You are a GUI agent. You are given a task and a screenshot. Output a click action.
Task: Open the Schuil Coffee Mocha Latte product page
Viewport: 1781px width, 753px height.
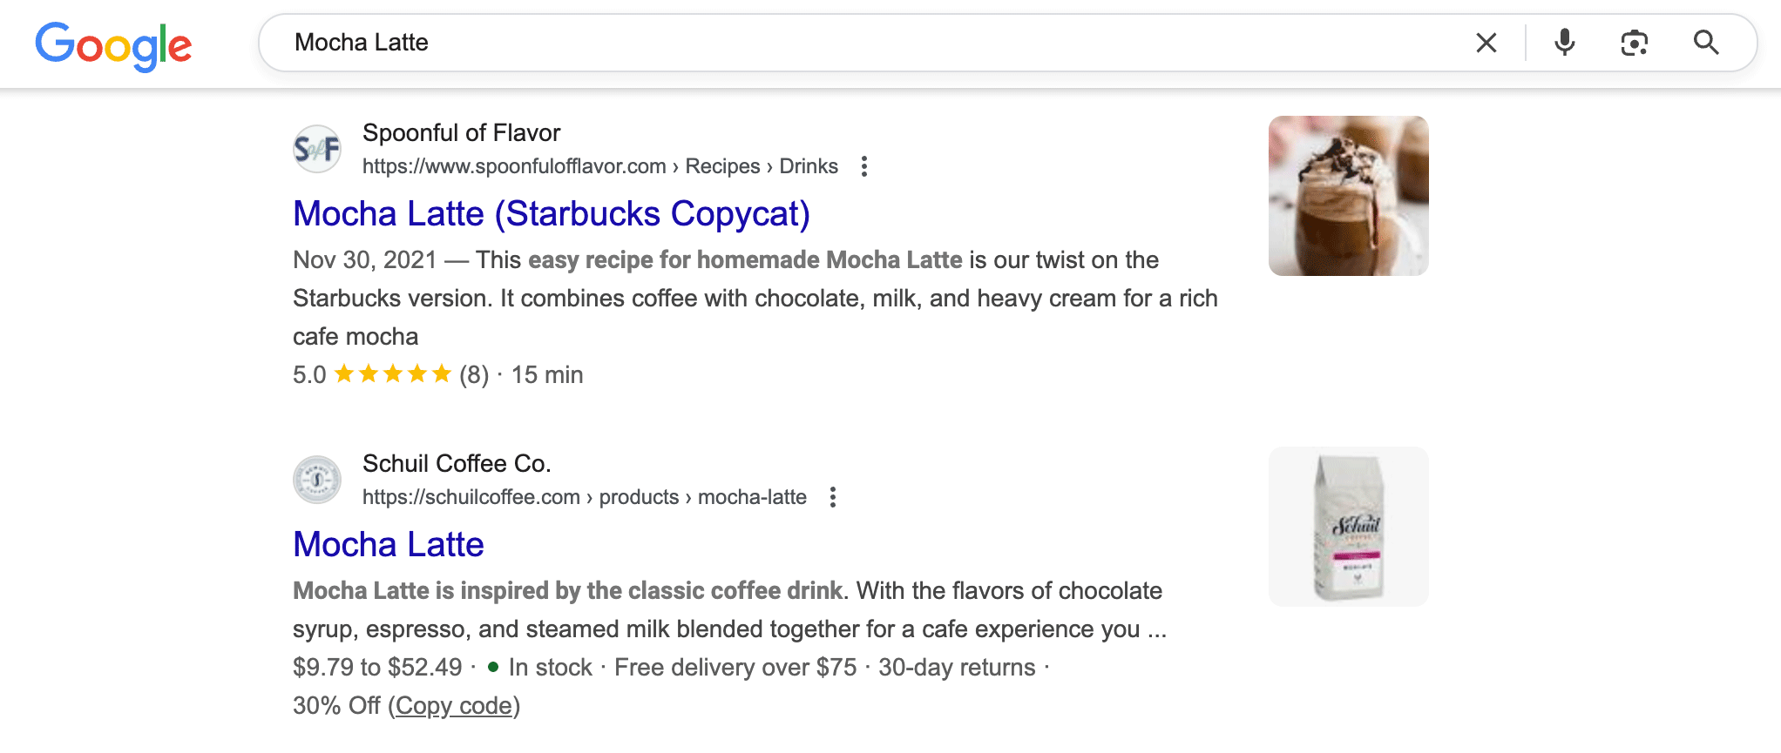[388, 544]
